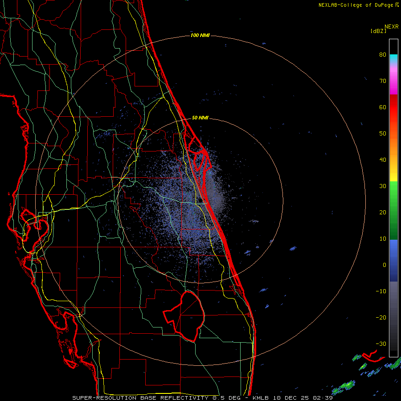Click the NEXR label above the color scale

click(x=391, y=27)
